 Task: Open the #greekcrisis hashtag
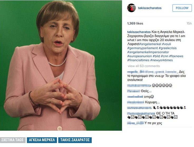pyautogui.click(x=168, y=48)
